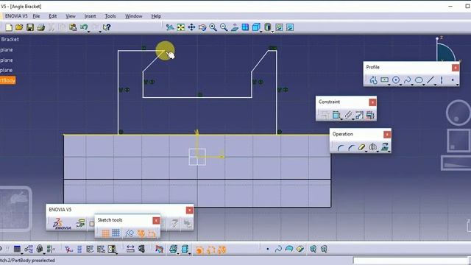
Task: Select PartBody in the specification tree
Action: [x=7, y=80]
